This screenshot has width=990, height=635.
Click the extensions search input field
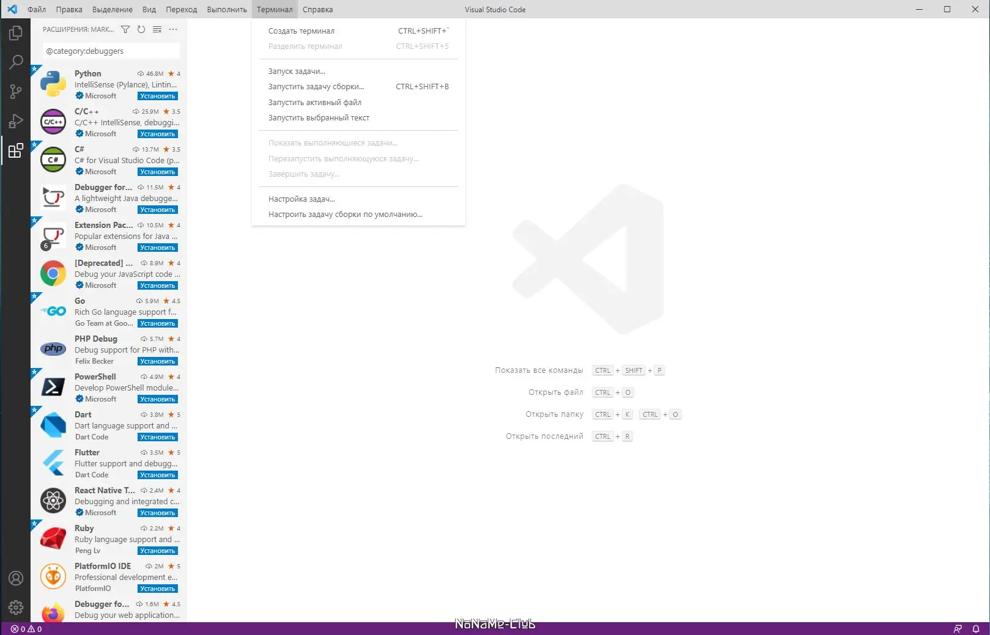coord(111,51)
